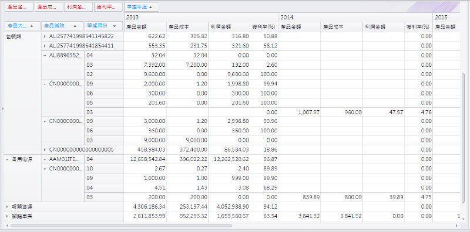Screen dimensions: 470x232
Task: Expand the category row totaling 2,611,853.99
Action: [x=7, y=216]
